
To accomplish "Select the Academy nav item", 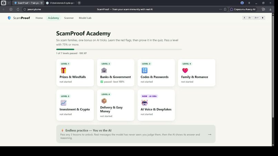I will point(53,18).
